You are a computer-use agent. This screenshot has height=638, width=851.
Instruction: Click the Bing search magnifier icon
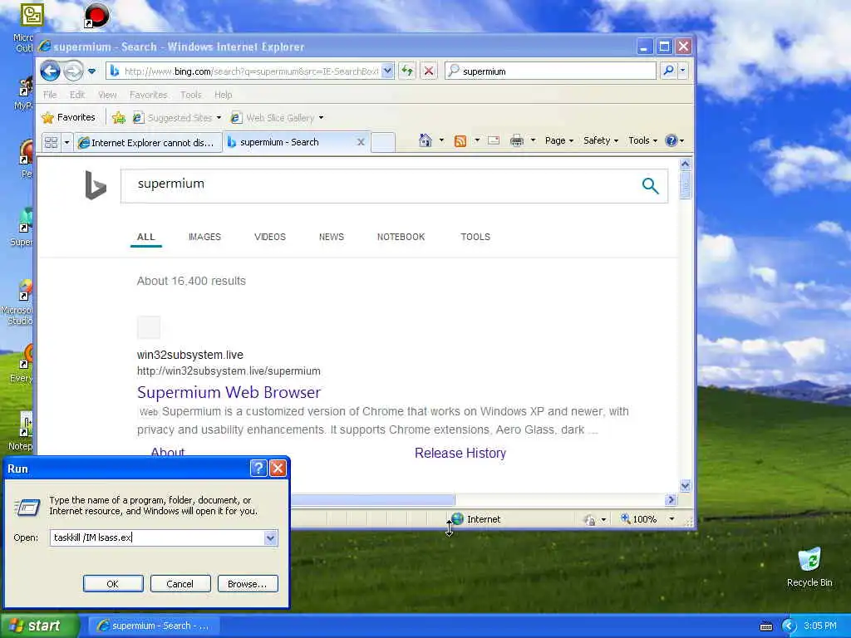(x=650, y=185)
